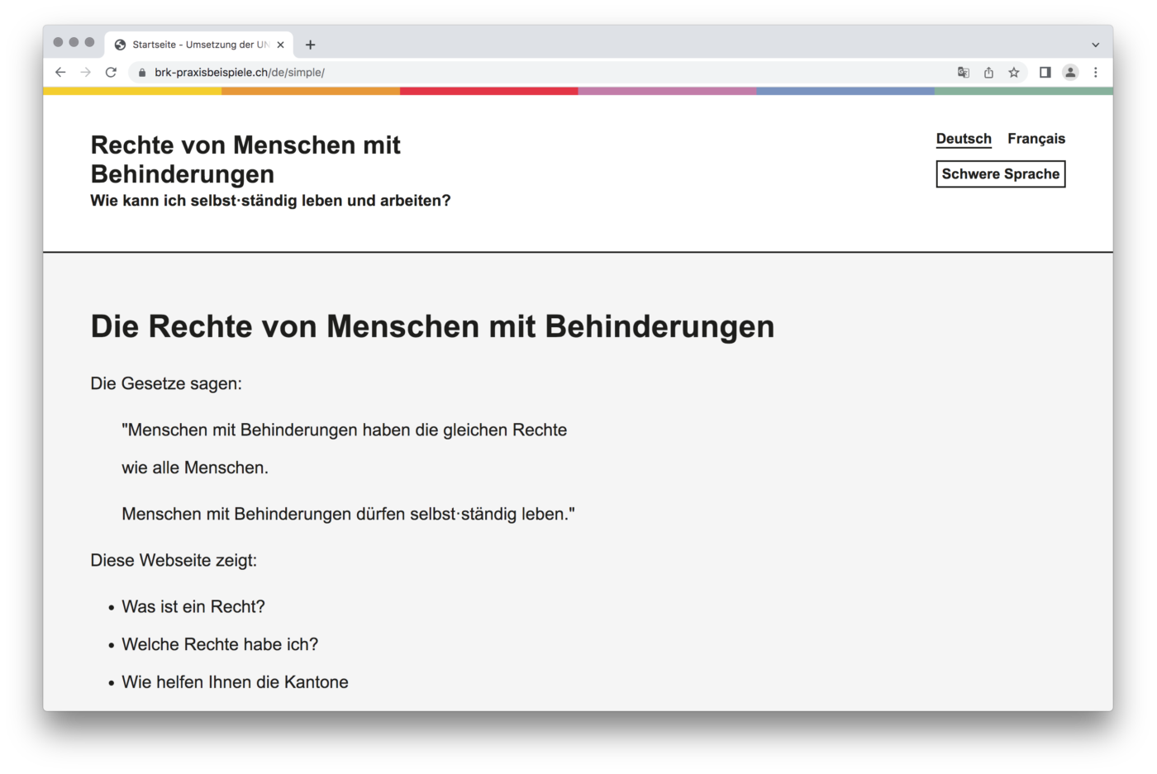Screen dimensions: 1157x774
Task: Bookmark this page with the star icon
Action: [1014, 73]
